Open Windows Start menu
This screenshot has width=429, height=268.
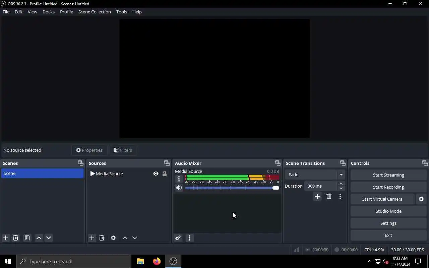pos(8,261)
